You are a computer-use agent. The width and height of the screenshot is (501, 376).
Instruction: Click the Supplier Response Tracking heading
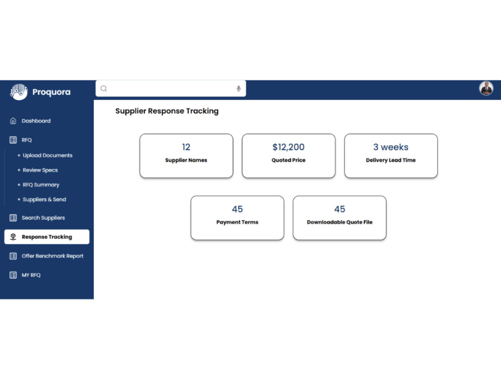[x=167, y=111]
